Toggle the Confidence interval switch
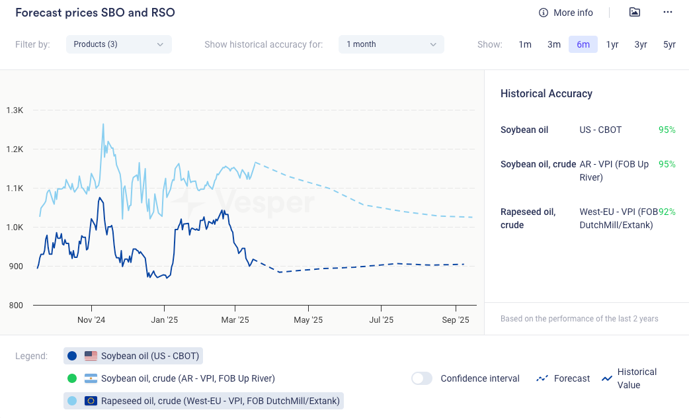 point(422,378)
